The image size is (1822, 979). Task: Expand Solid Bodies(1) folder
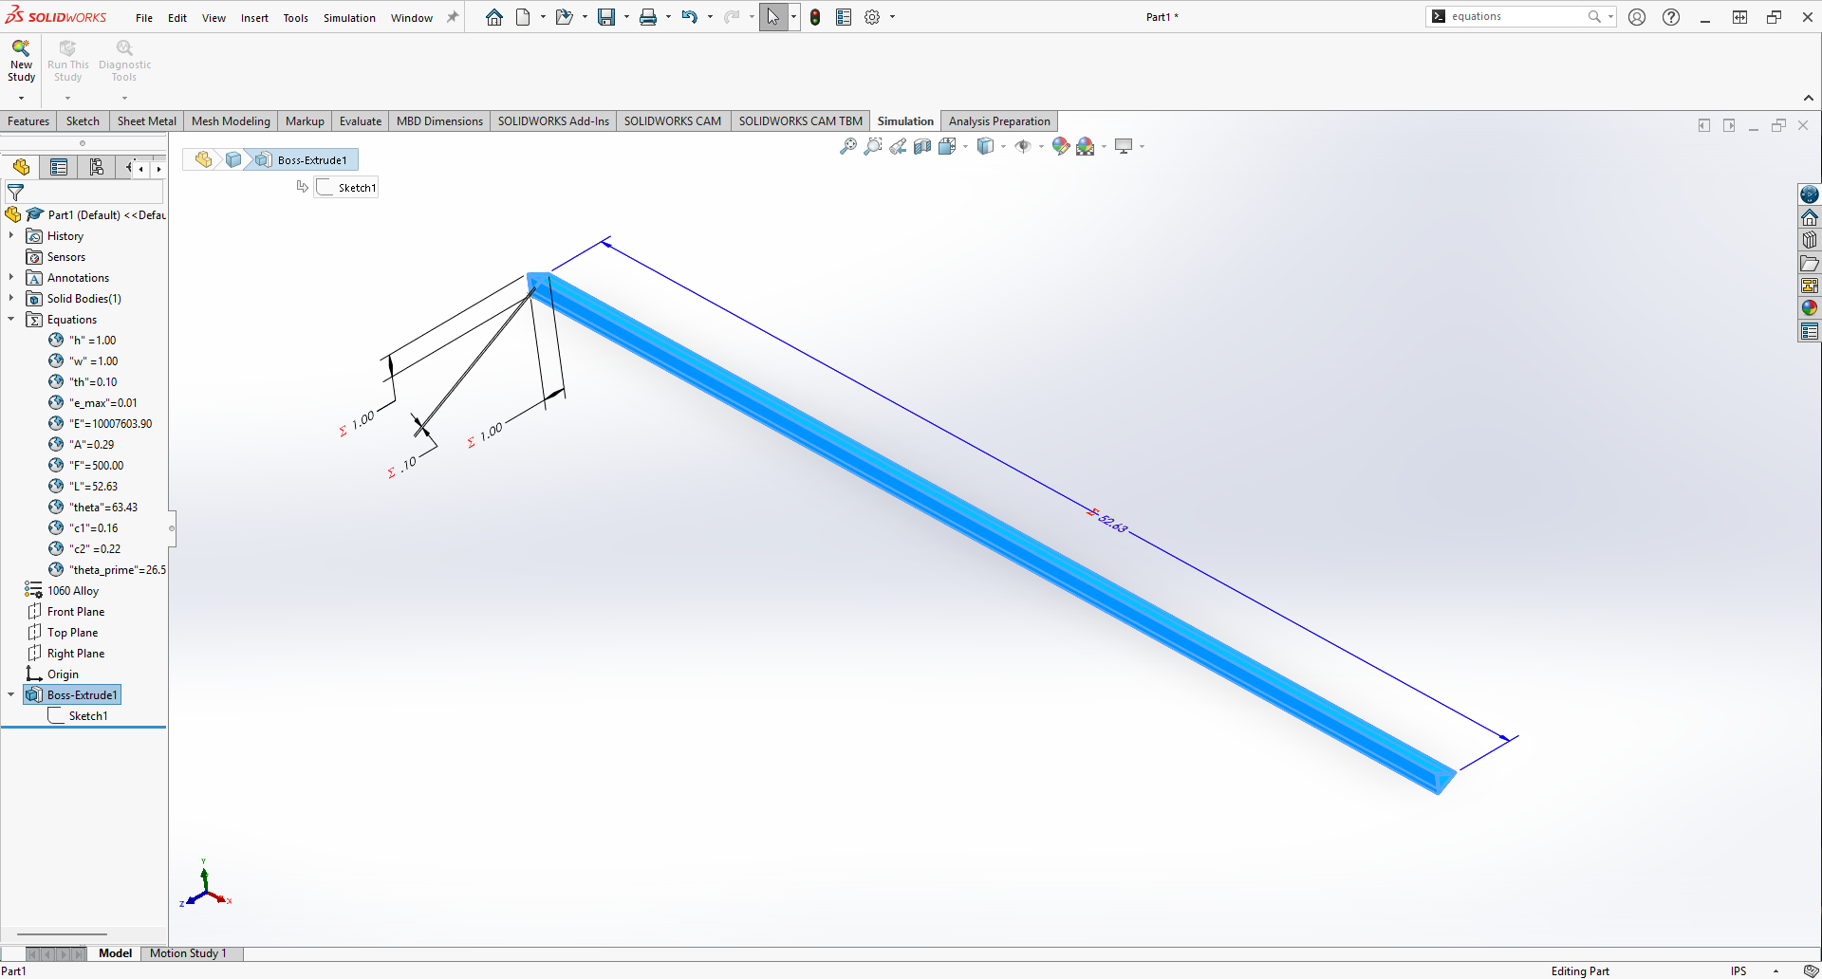(11, 298)
